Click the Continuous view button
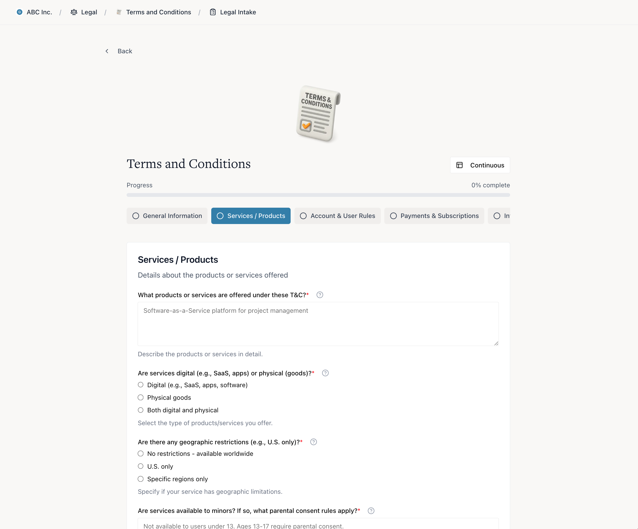The image size is (638, 529). (x=480, y=165)
